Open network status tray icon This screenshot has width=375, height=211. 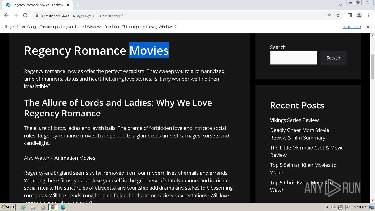[340, 207]
